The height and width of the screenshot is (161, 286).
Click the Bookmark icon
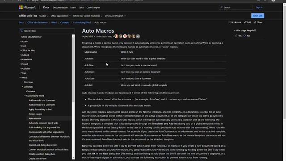point(229,22)
